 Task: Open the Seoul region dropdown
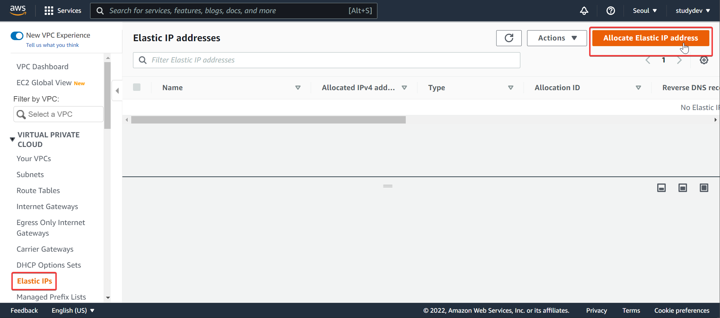(x=645, y=11)
